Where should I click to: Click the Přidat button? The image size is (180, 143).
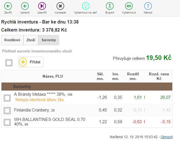click(31, 62)
